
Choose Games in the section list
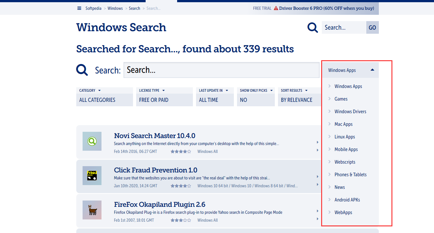[341, 99]
